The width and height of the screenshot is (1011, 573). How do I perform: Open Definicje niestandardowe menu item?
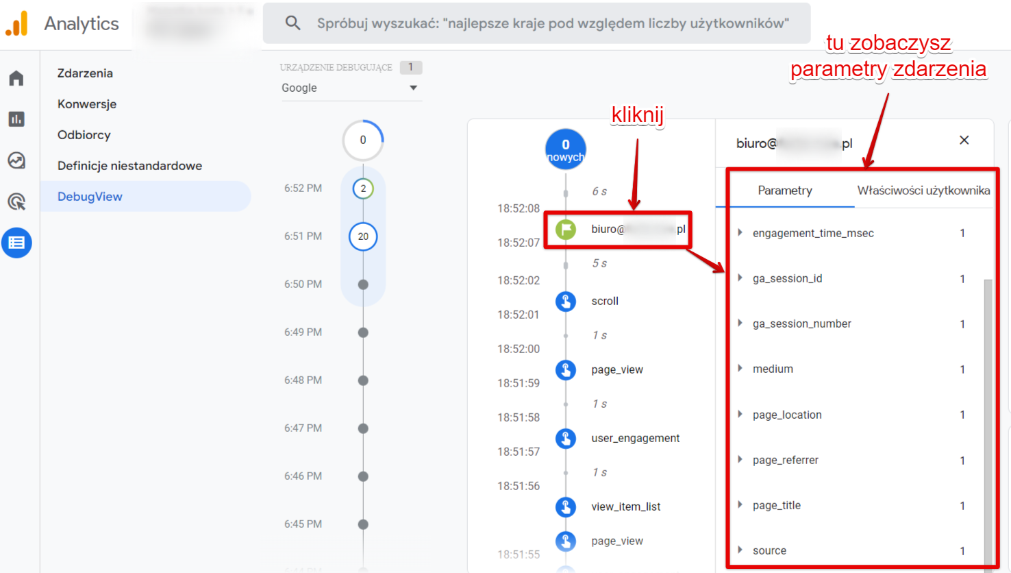(x=129, y=166)
